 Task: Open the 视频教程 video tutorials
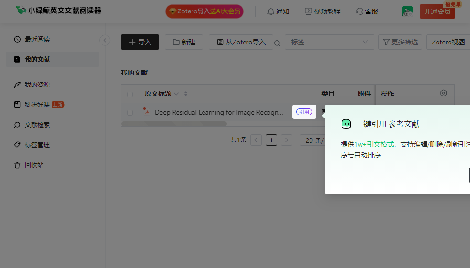click(322, 11)
